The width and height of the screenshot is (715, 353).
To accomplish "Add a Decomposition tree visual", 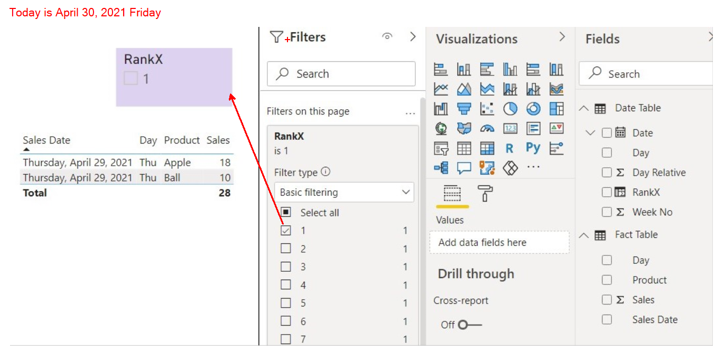I will [441, 168].
